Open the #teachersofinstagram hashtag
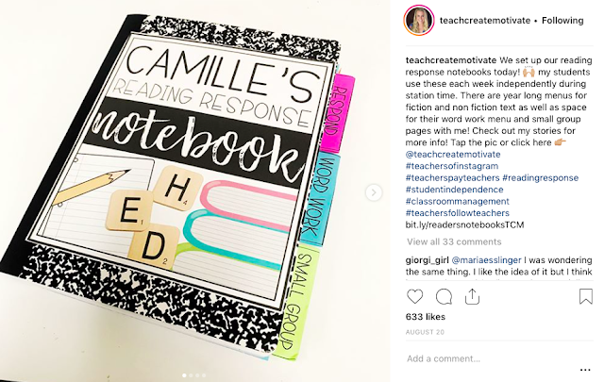 pyautogui.click(x=452, y=166)
